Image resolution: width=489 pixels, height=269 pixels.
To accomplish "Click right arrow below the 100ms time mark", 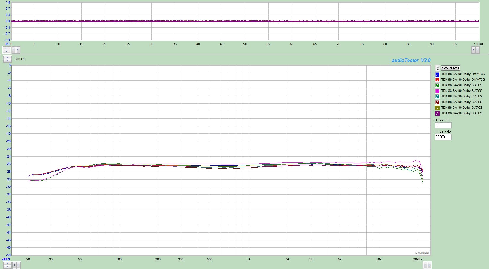I will point(477,50).
